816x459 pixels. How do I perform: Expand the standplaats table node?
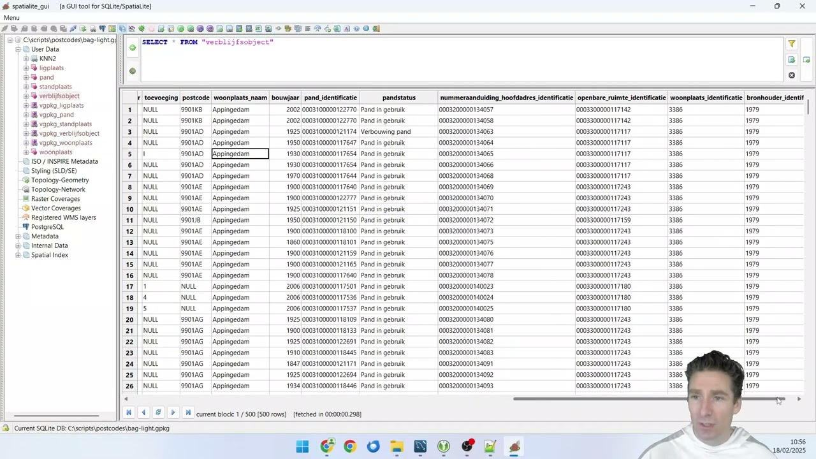pyautogui.click(x=26, y=87)
